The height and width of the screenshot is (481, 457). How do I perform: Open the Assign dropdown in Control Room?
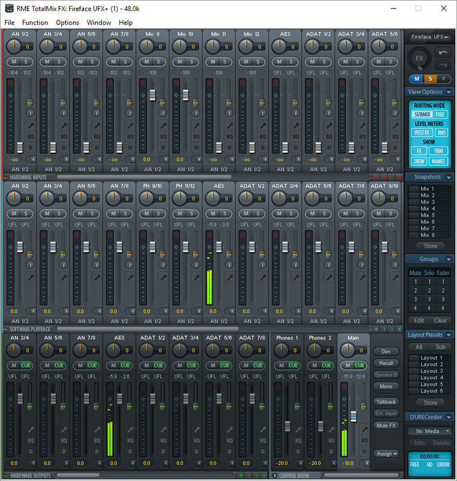(x=386, y=454)
